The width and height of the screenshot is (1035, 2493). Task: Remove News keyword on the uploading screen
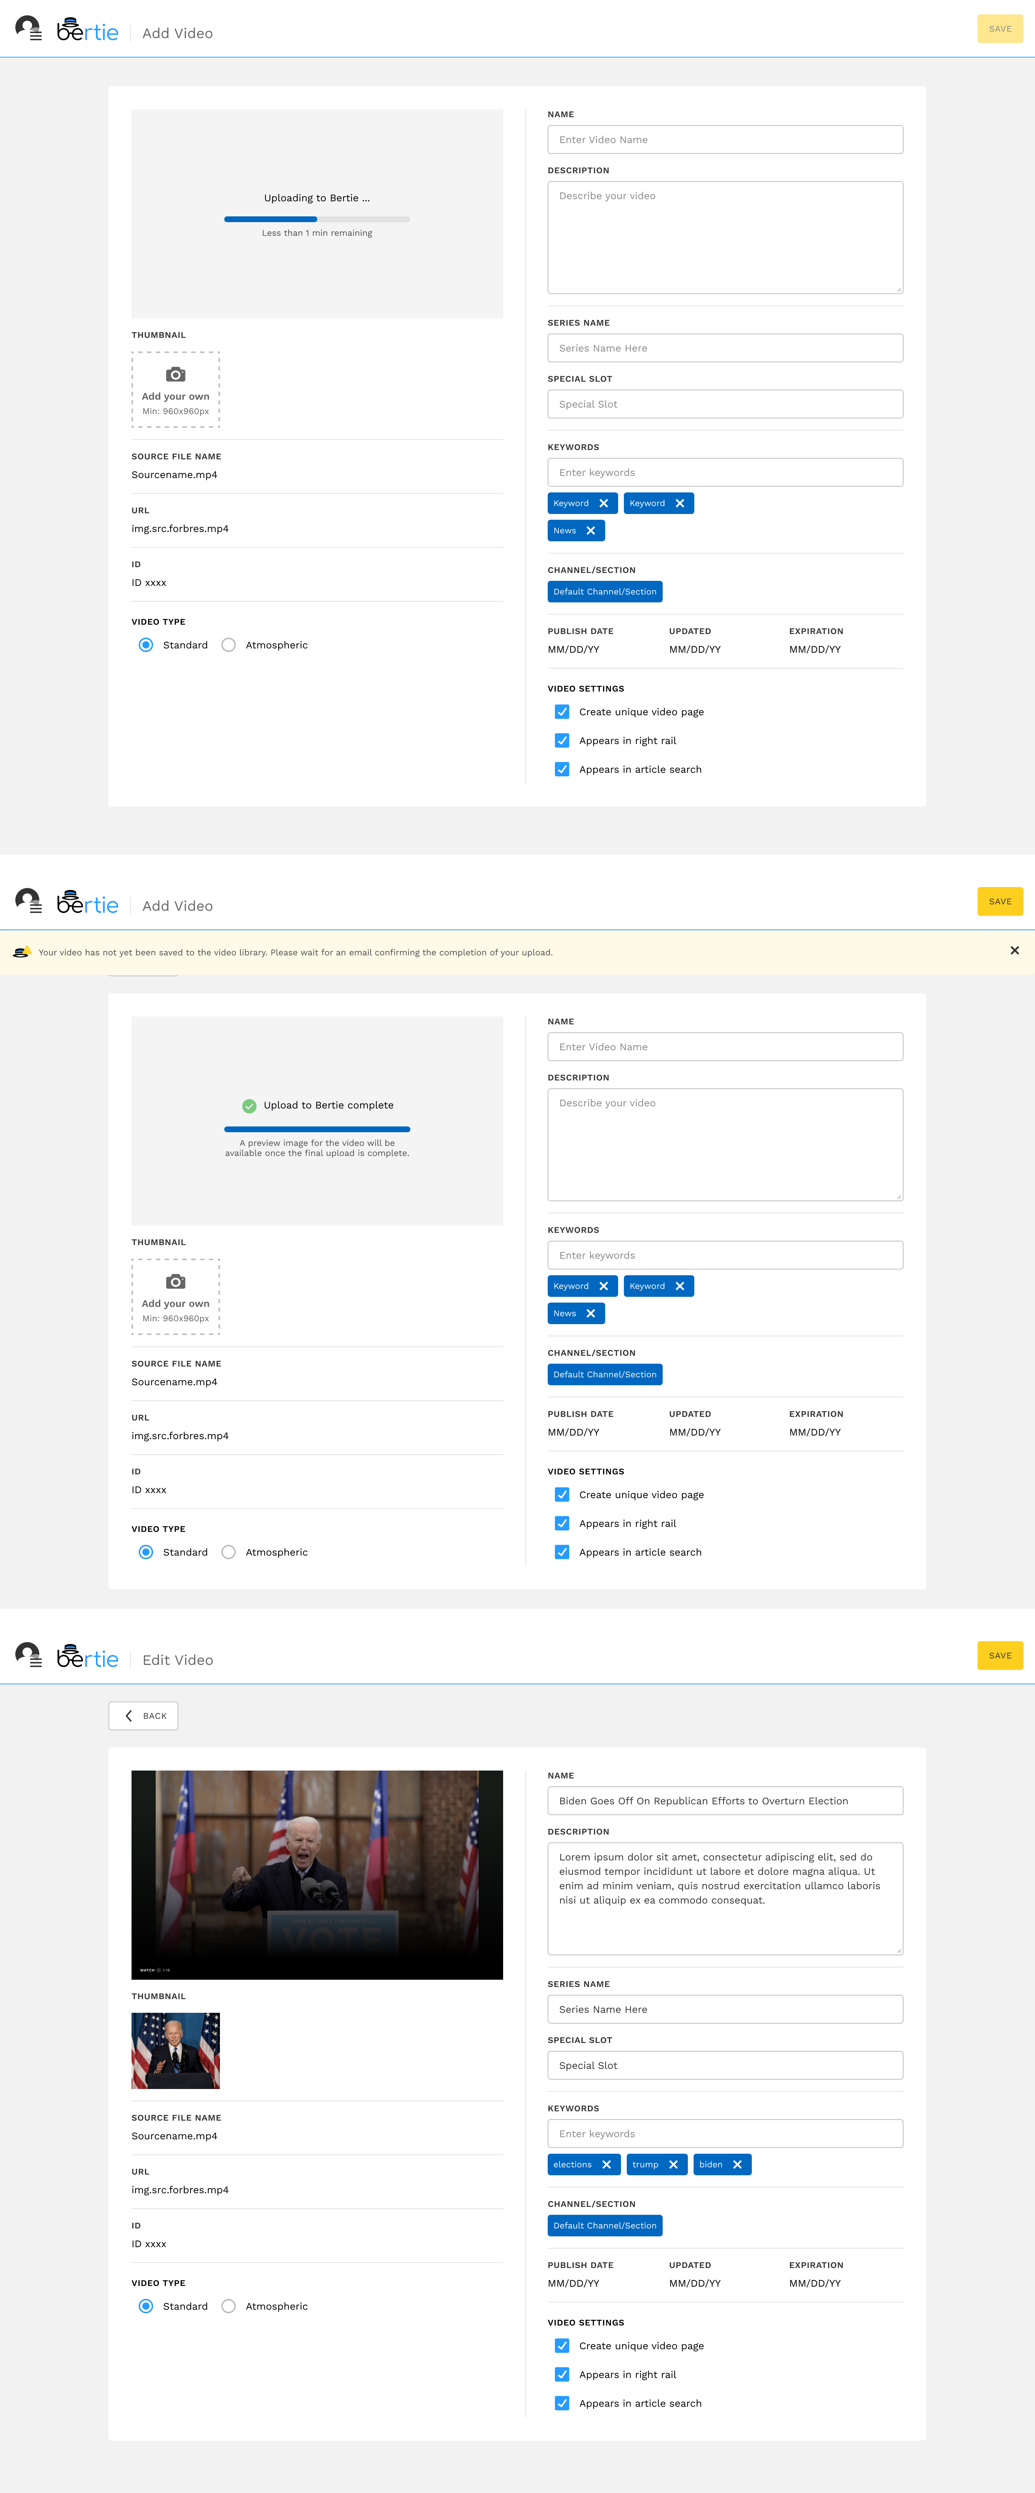[591, 531]
